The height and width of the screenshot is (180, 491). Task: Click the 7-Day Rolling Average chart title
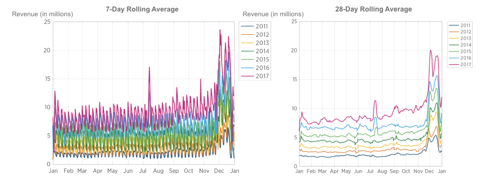click(x=142, y=9)
